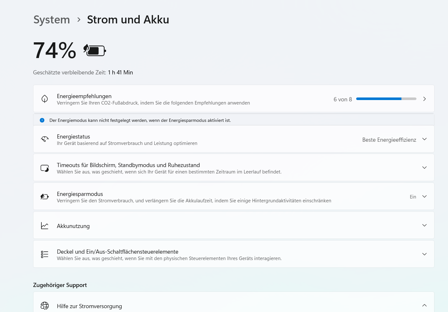Click the leaf icon for Energieempfehlungen

(x=45, y=99)
